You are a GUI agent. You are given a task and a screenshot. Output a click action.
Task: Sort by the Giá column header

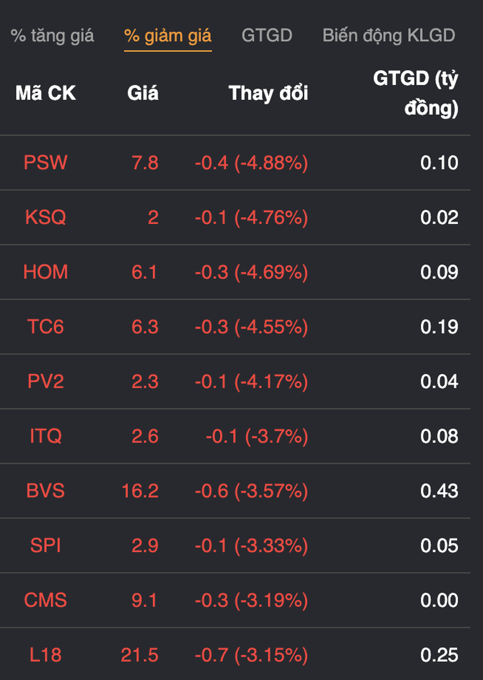point(143,93)
